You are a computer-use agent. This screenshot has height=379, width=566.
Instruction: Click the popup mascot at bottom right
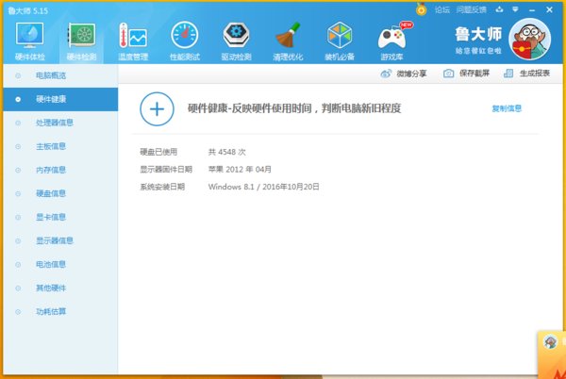551,341
